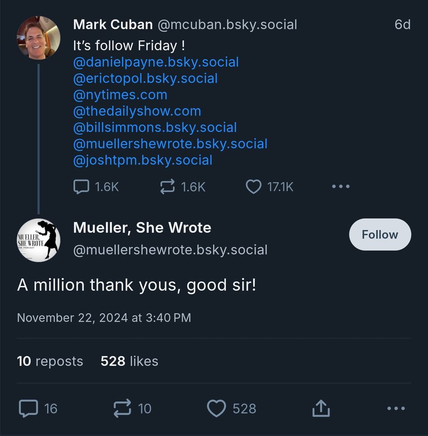Open the @billsimmons.bsky.social mention
The width and height of the screenshot is (428, 436).
[x=155, y=127]
